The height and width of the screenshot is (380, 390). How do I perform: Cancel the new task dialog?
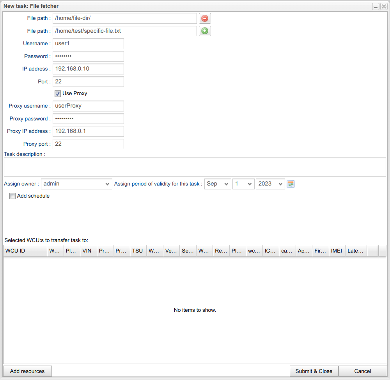point(362,371)
